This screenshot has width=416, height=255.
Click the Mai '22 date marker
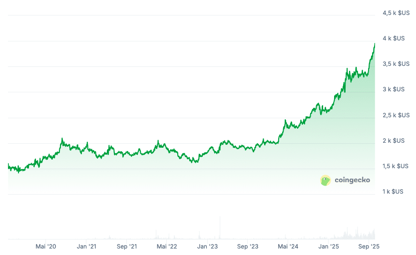pyautogui.click(x=167, y=247)
